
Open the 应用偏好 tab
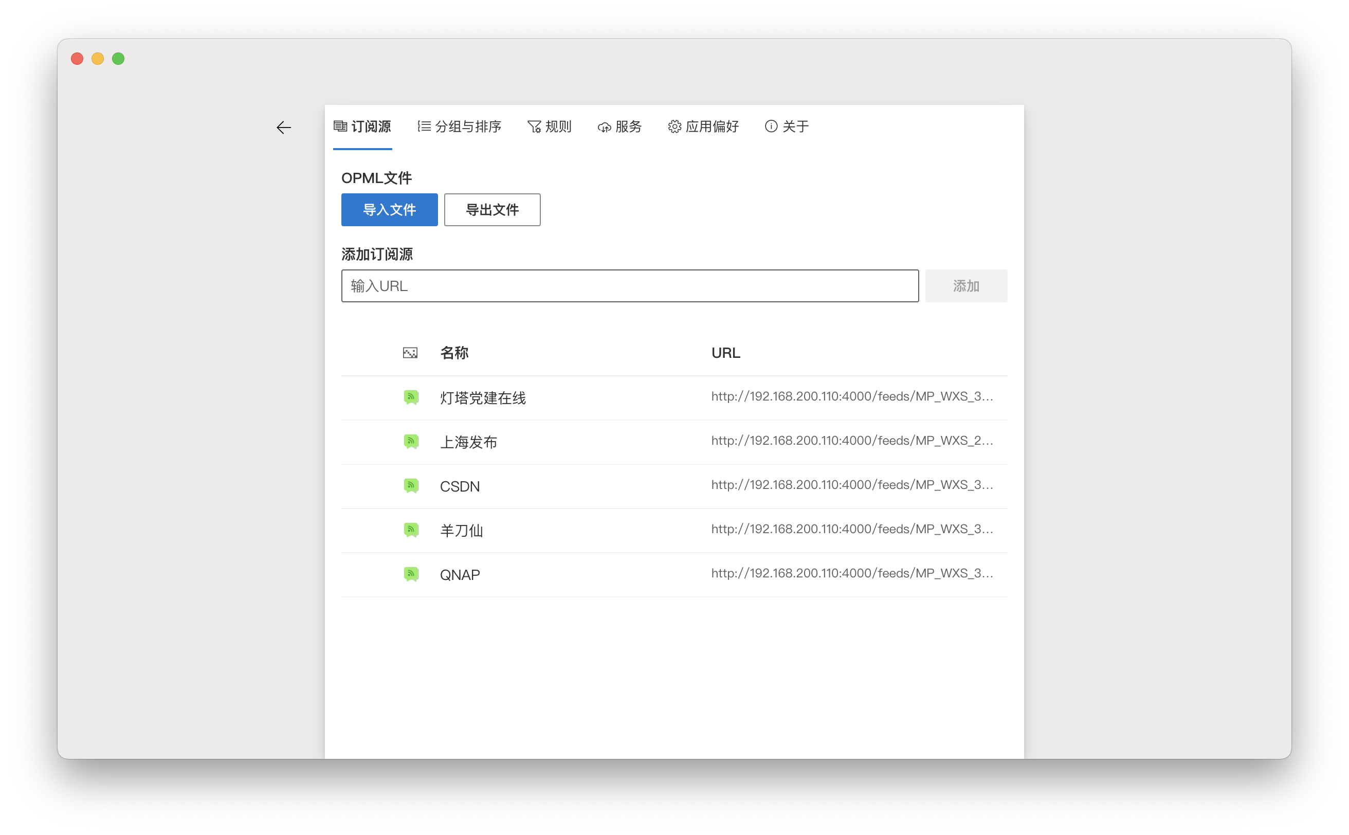(703, 126)
